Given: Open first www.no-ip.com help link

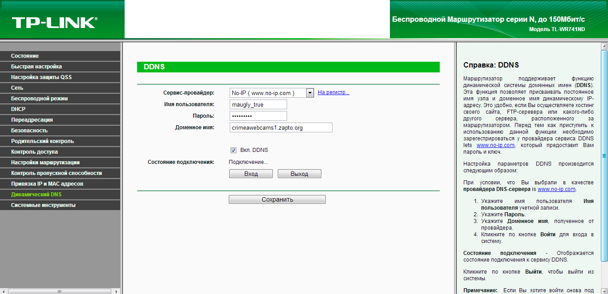Looking at the screenshot, I should (x=495, y=145).
